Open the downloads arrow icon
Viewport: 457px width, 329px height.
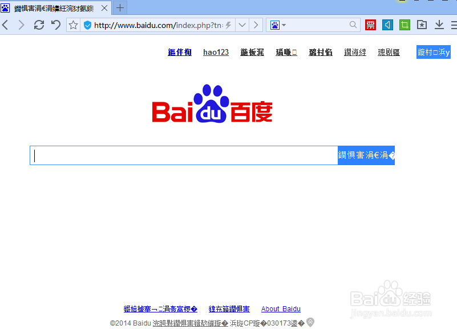439,25
